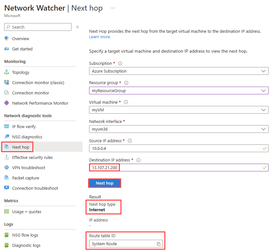Screen dimensions: 273x251
Task: Open the ellipsis menu next to Next hop title
Action: [112, 8]
